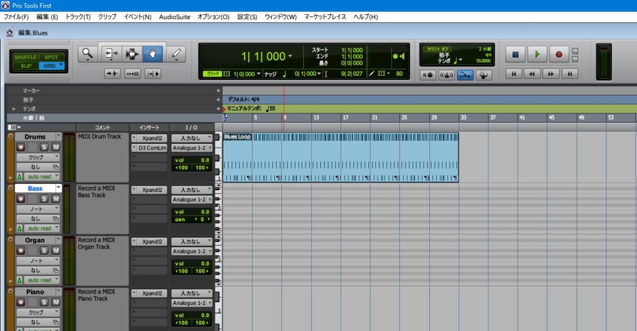Toggle Link Timeline and Edit Selection icon
The image size is (637, 331).
point(133,74)
